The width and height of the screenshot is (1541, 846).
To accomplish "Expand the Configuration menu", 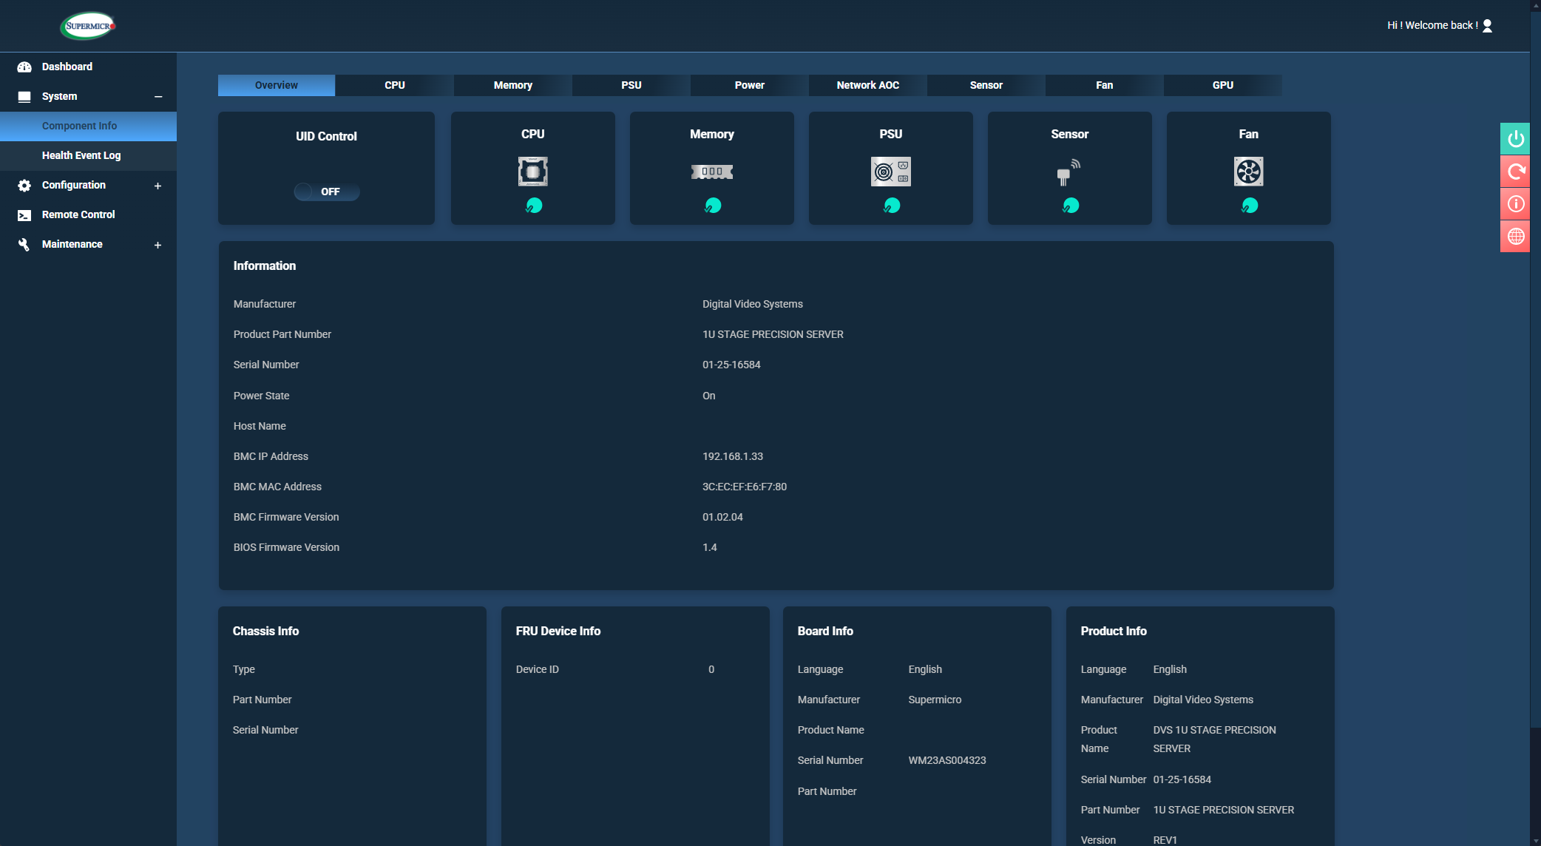I will point(158,186).
